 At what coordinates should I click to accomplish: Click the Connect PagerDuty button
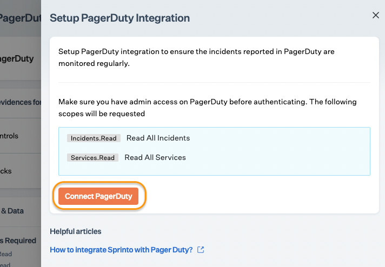[98, 196]
